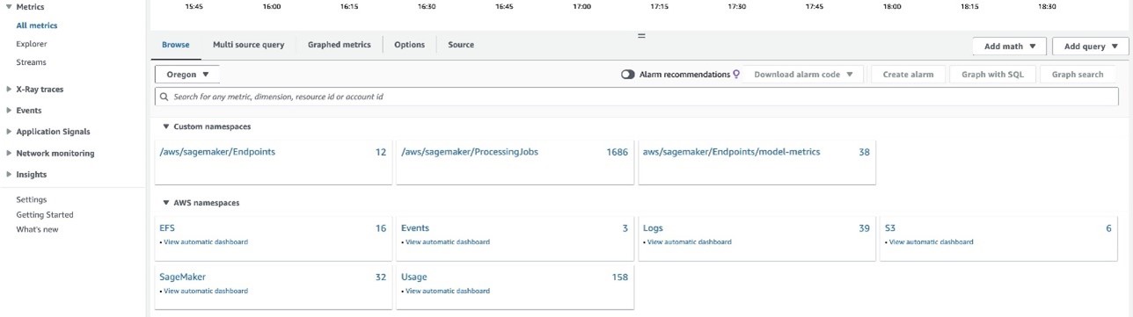Collapse the Custom namespaces section
The width and height of the screenshot is (1133, 317).
(165, 127)
